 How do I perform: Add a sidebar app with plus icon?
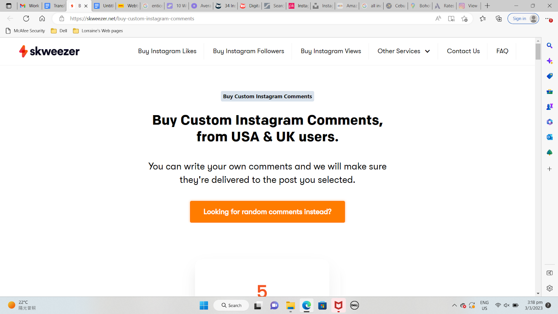[x=550, y=169]
